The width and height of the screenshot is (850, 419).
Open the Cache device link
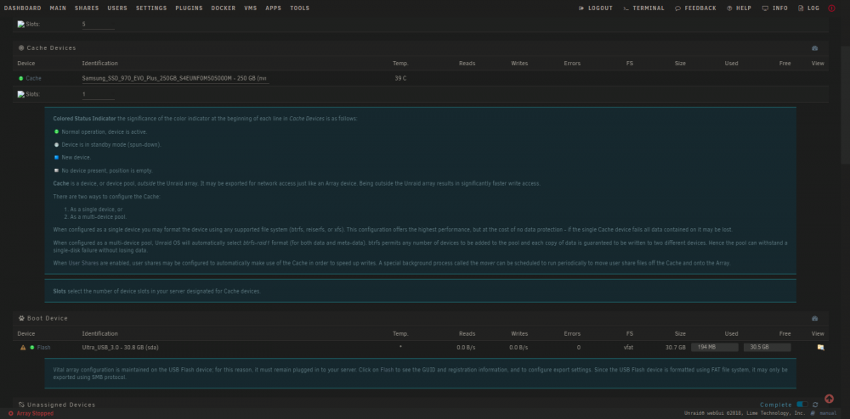point(34,78)
